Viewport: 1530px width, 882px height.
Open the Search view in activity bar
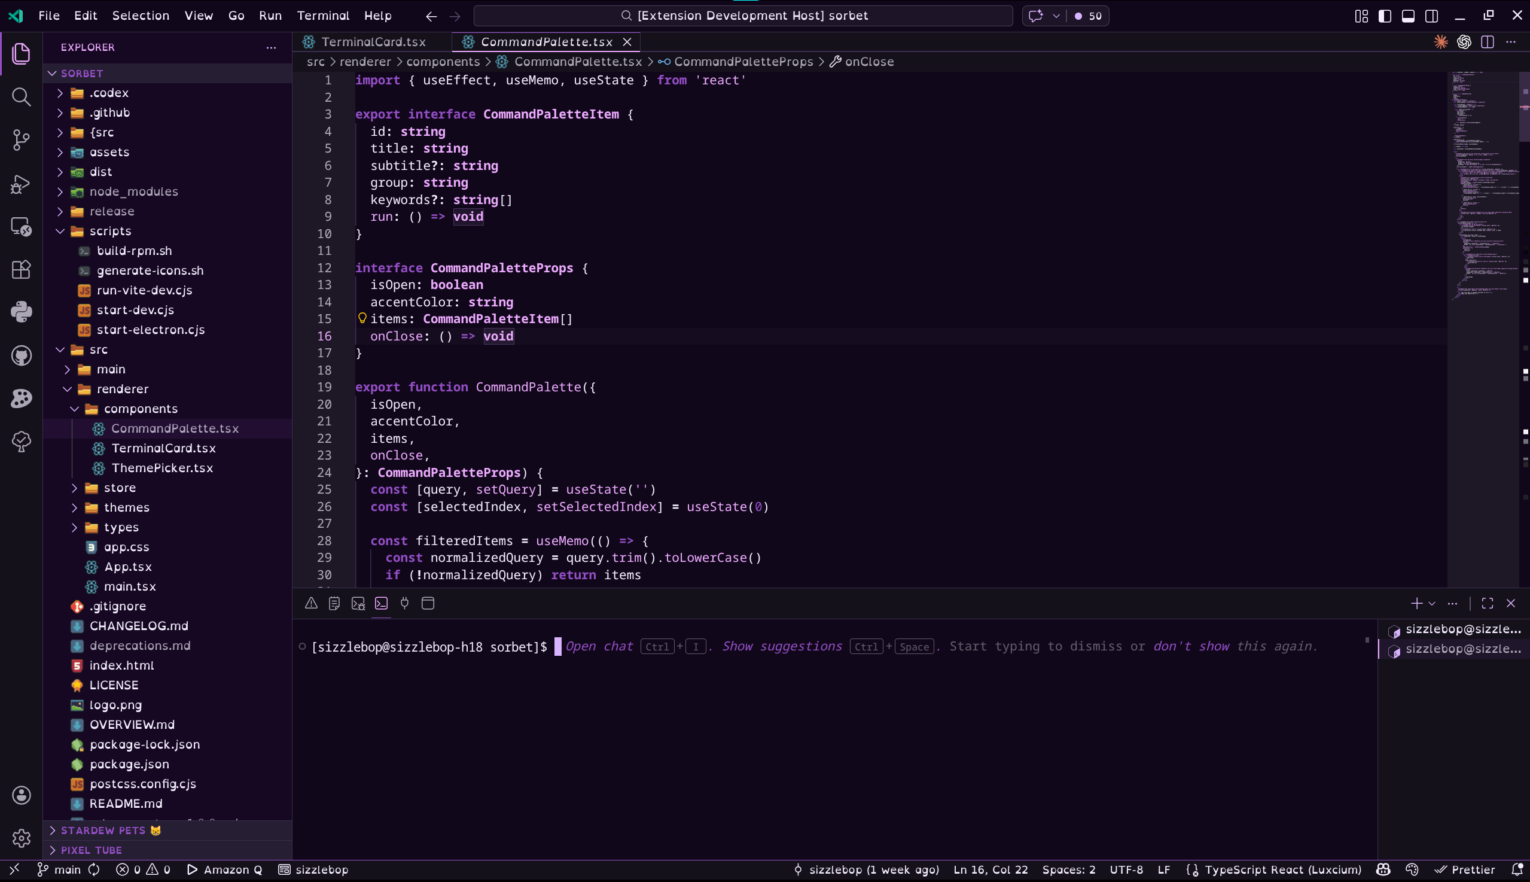tap(21, 97)
